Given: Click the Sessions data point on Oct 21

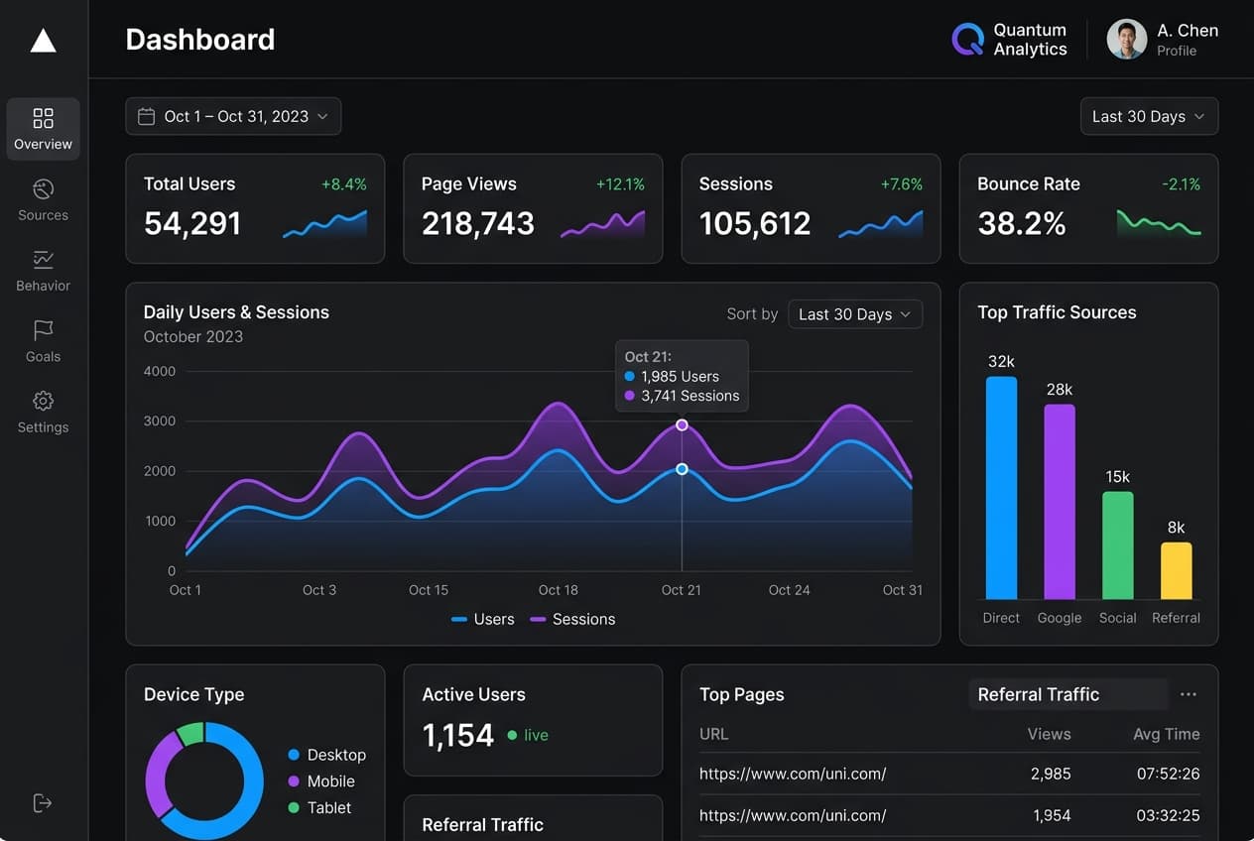Looking at the screenshot, I should pyautogui.click(x=682, y=424).
